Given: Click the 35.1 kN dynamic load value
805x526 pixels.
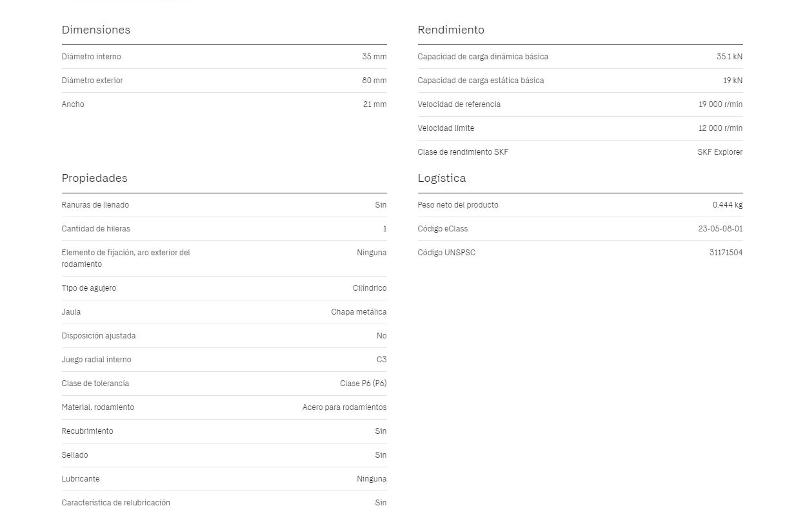Looking at the screenshot, I should (x=729, y=57).
